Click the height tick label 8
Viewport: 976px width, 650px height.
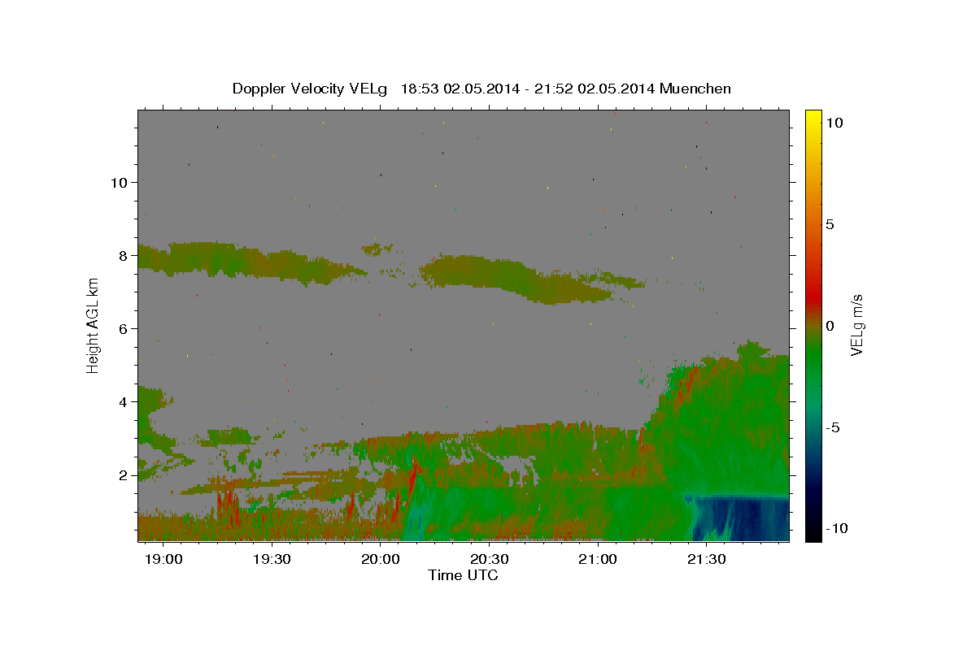123,255
